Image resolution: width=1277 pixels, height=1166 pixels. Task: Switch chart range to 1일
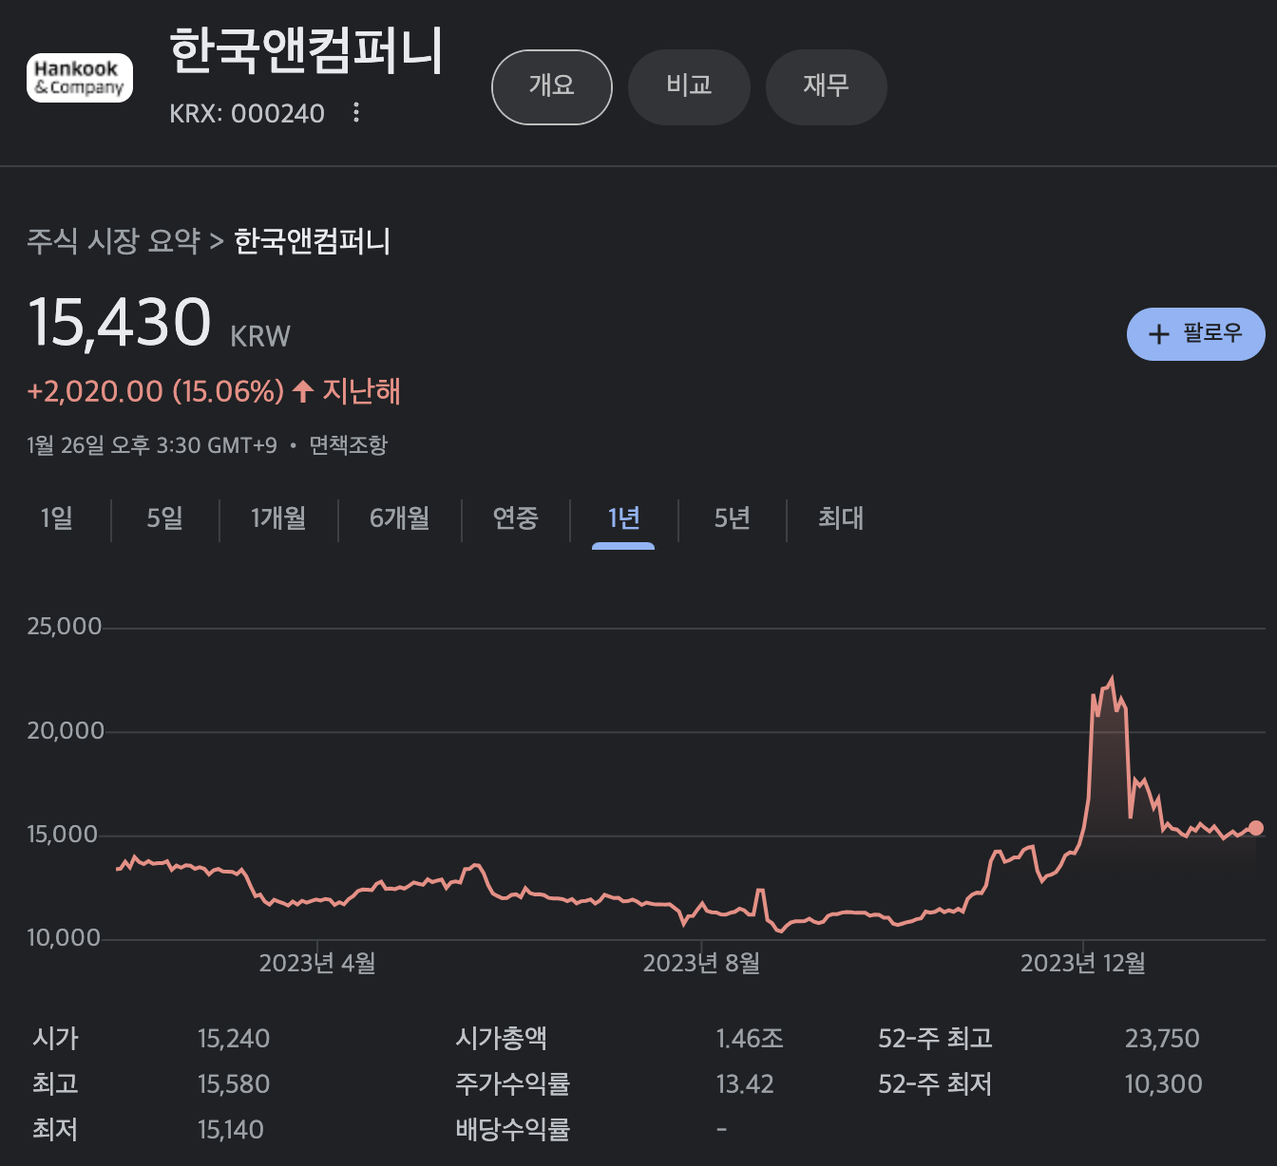[57, 518]
